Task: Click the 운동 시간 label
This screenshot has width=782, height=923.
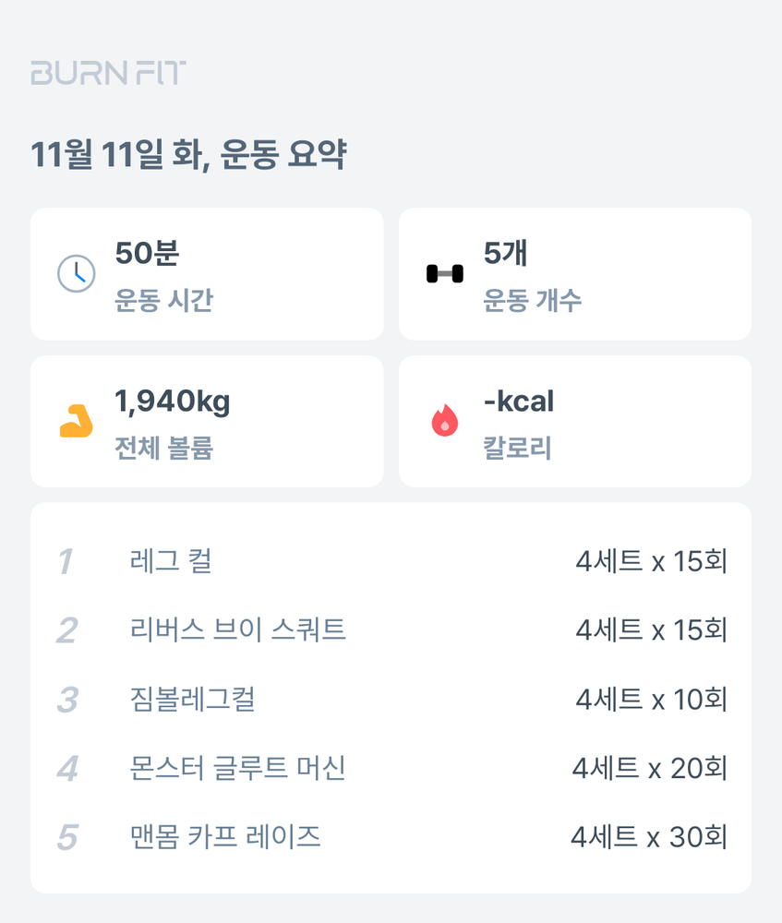Action: pos(163,301)
